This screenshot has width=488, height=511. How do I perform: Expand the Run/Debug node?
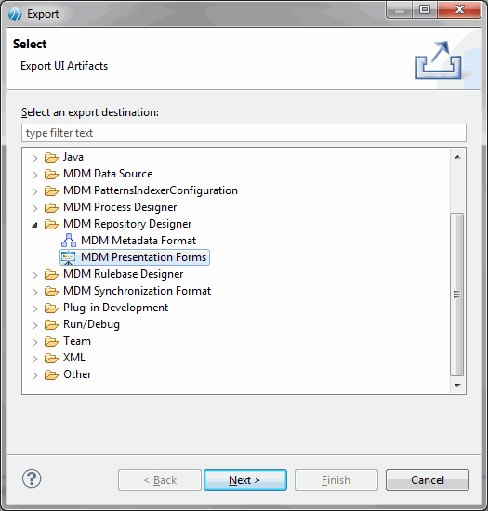coord(34,325)
